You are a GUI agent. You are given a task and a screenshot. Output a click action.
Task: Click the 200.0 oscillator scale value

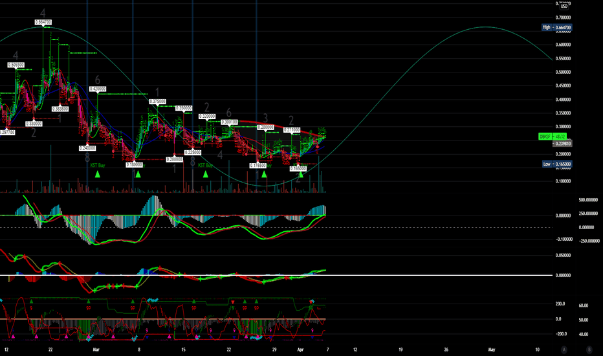[560, 304]
